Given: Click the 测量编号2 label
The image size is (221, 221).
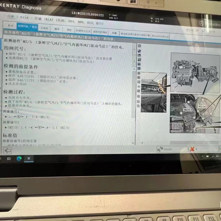Looking at the screenshot, I should coord(11,122).
